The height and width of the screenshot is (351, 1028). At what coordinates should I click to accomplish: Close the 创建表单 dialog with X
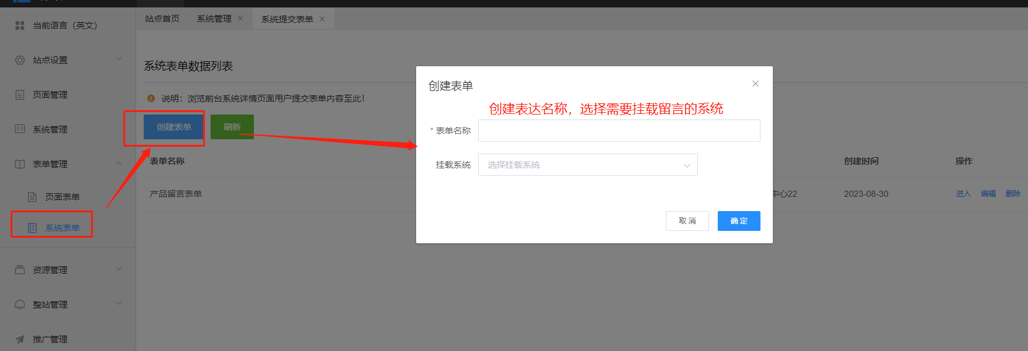[x=755, y=84]
